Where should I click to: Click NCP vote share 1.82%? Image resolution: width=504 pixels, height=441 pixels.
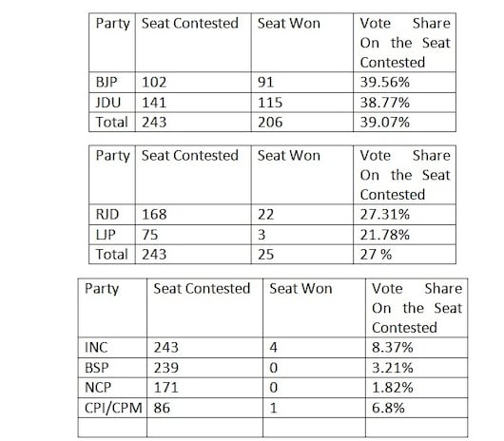click(x=417, y=388)
